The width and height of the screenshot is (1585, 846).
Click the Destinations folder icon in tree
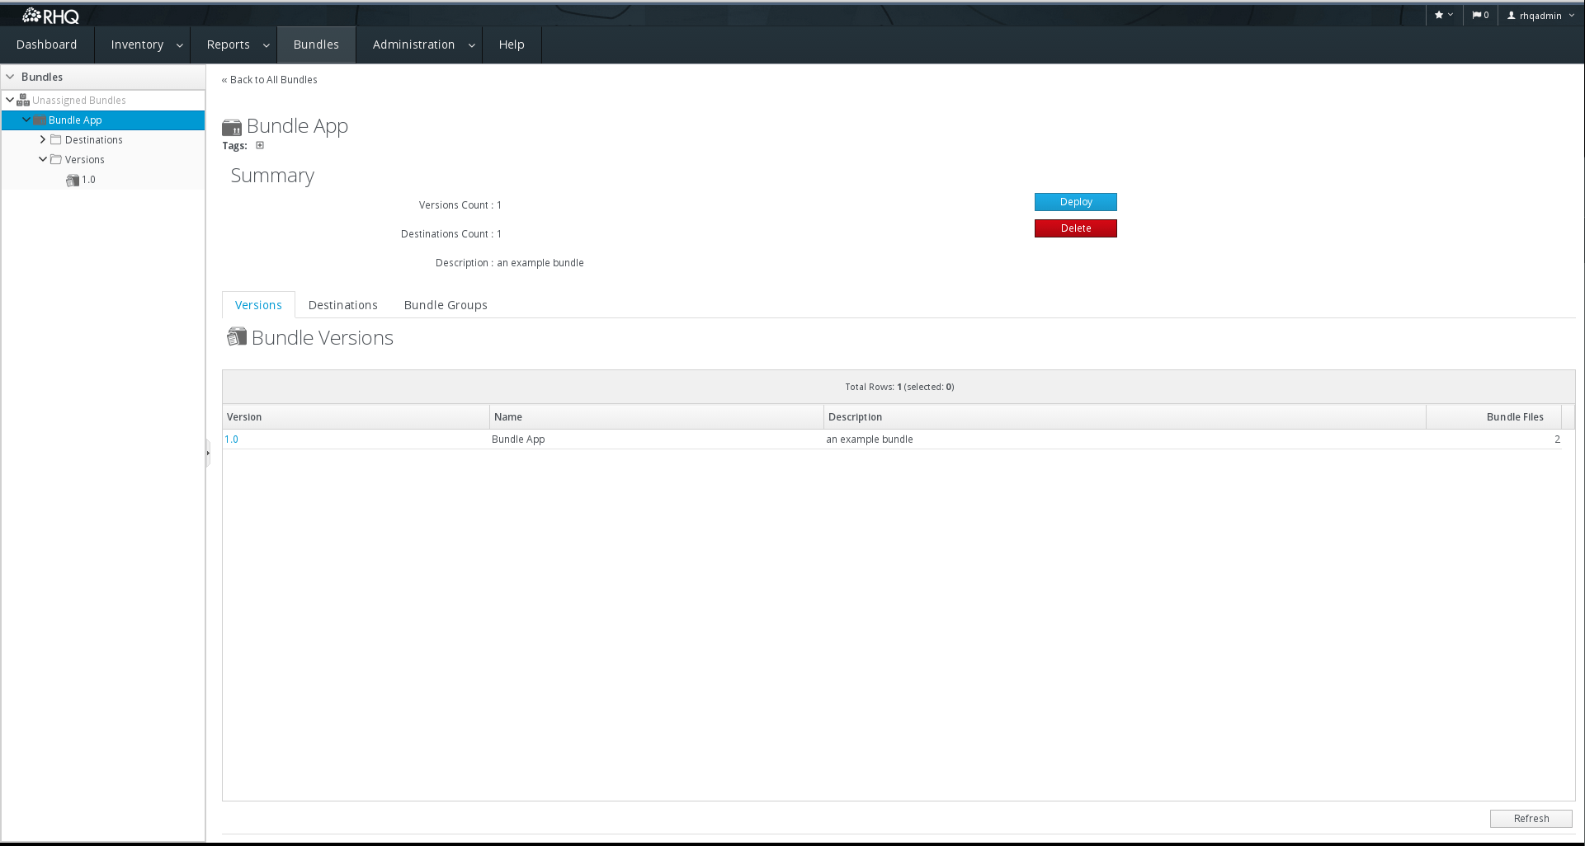coord(56,140)
